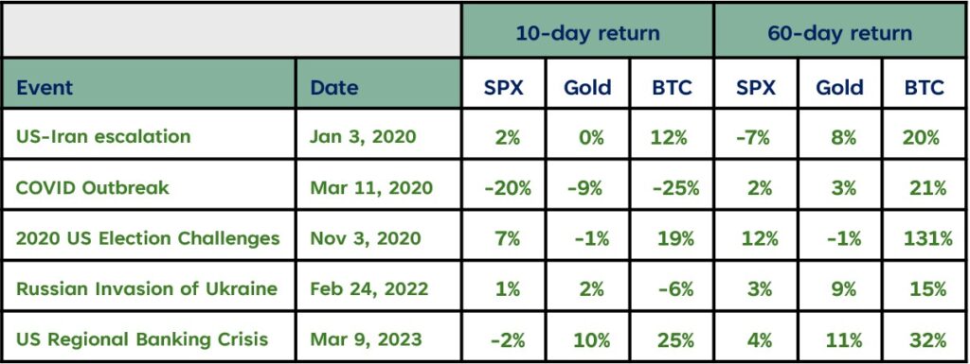Click the 10-day return header cell
Viewport: 970px width, 364px height.
pyautogui.click(x=587, y=30)
